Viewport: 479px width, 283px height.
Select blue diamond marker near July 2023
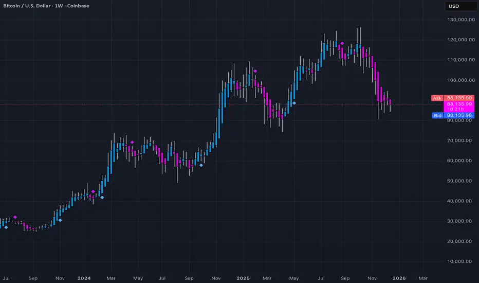6,227
